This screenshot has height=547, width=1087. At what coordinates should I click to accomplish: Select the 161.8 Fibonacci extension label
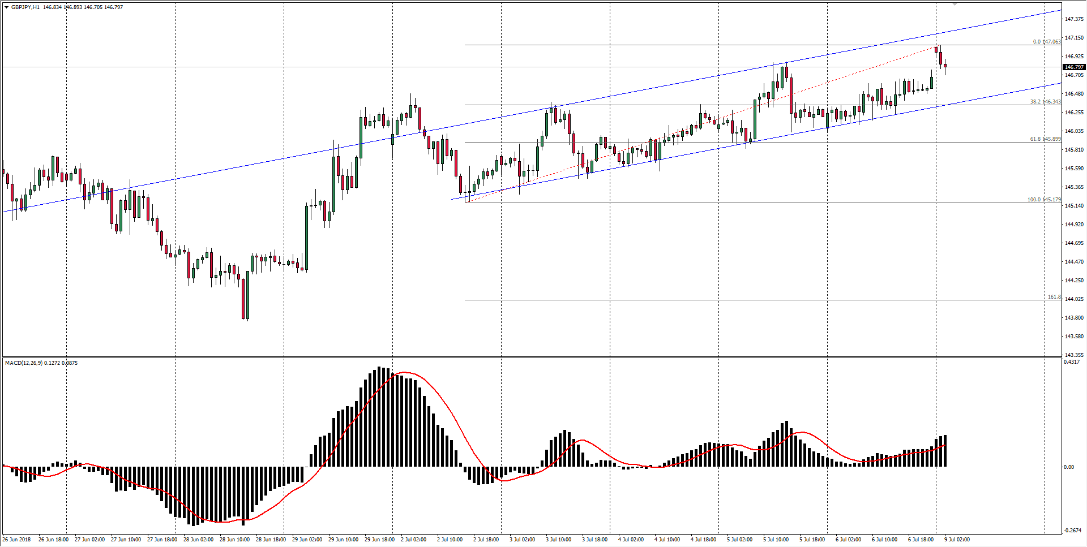(1054, 297)
